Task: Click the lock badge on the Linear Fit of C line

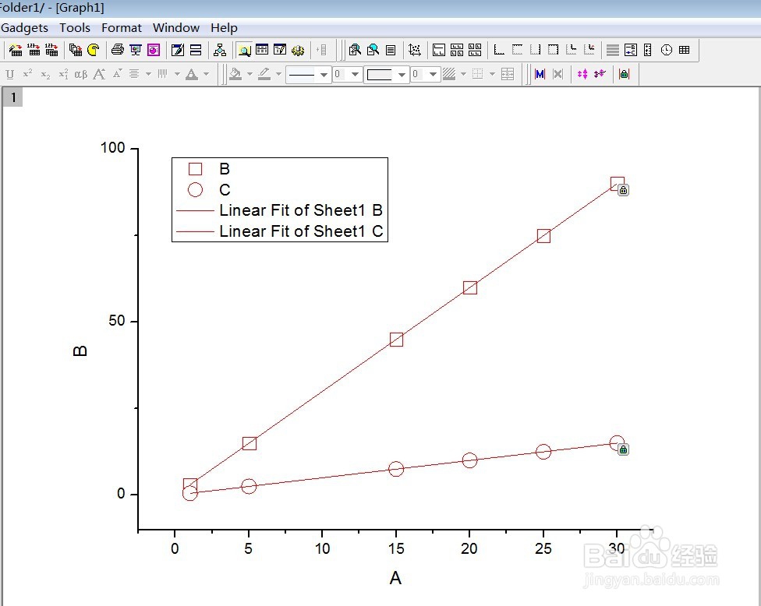Action: point(624,449)
